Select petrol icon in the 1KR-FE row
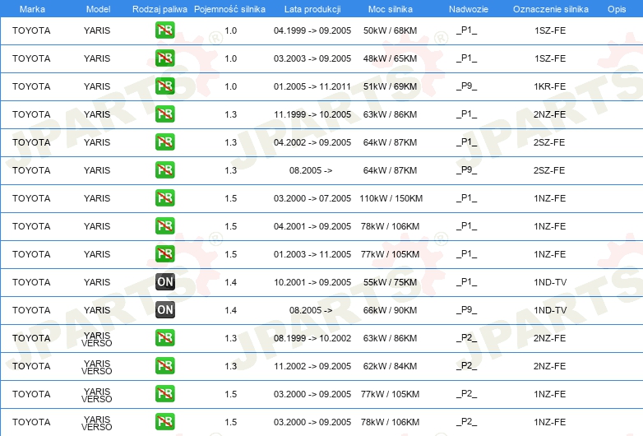Viewport: 643px width, 436px height. pyautogui.click(x=164, y=86)
